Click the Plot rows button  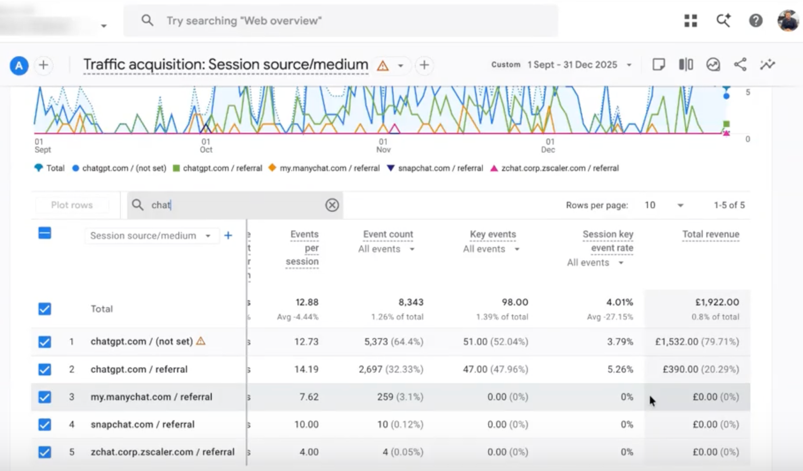(72, 205)
